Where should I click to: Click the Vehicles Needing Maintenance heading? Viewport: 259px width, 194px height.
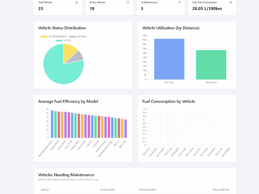click(x=66, y=175)
